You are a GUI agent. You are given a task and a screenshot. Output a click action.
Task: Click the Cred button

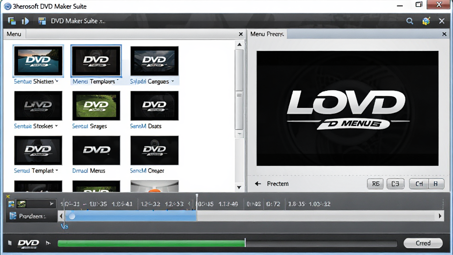(x=423, y=243)
